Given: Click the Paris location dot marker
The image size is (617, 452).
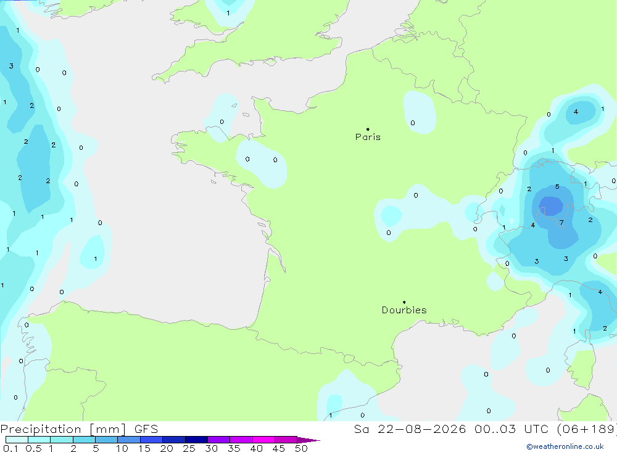Looking at the screenshot, I should click(x=368, y=129).
